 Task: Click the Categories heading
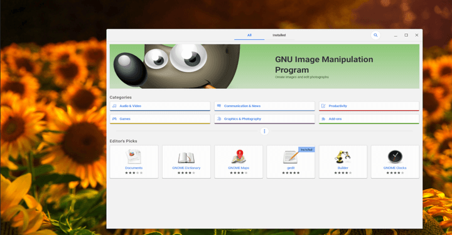pos(121,98)
